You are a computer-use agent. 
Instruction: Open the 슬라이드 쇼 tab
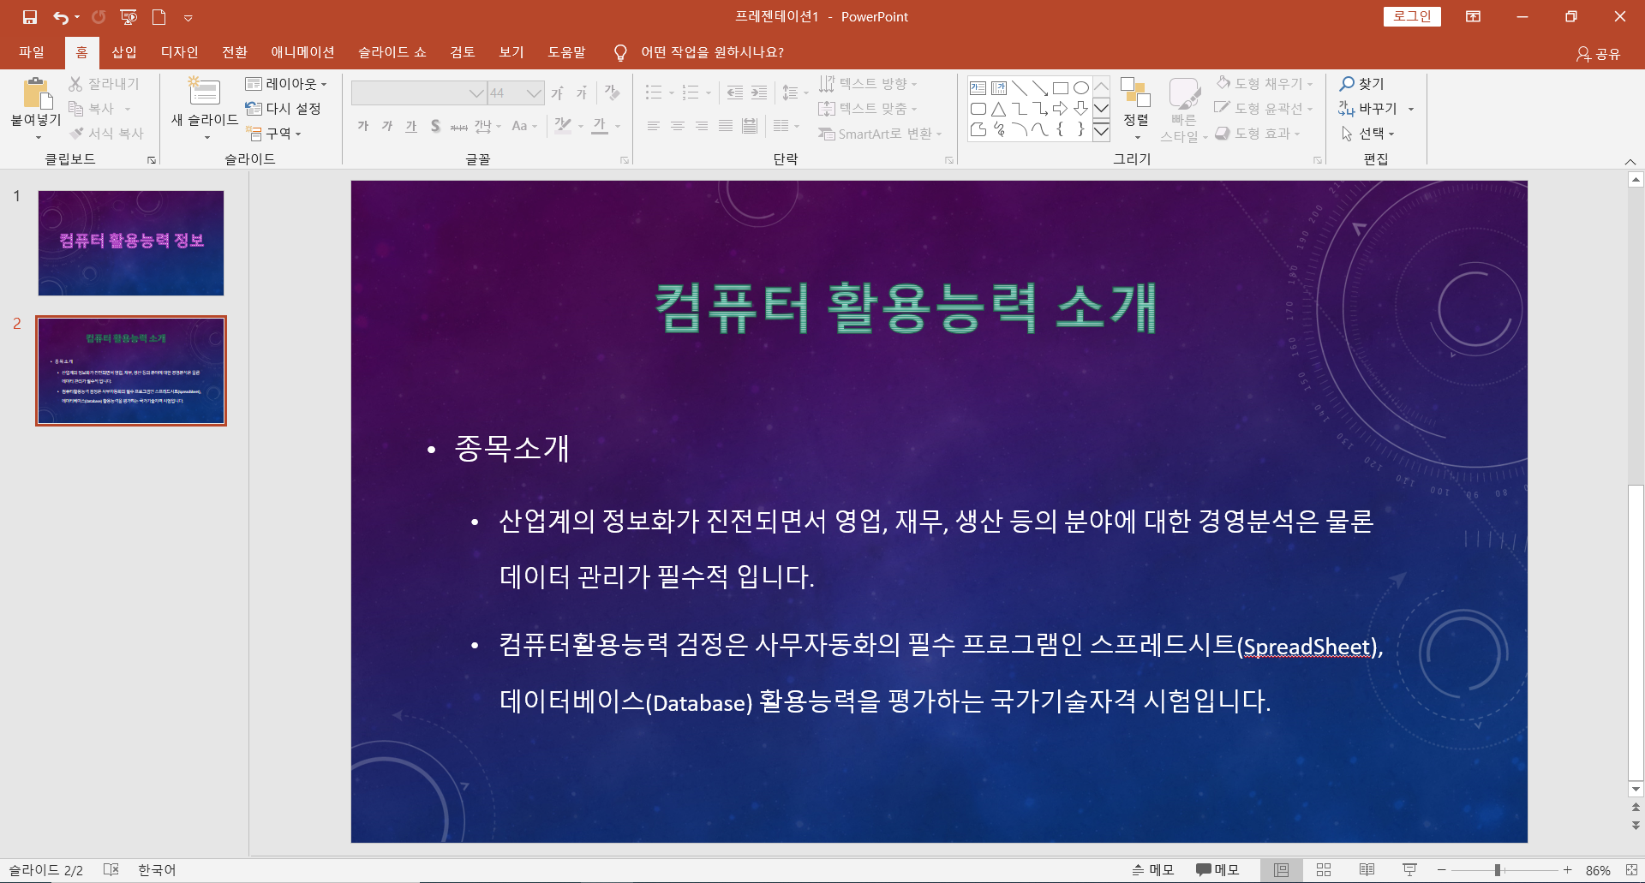tap(392, 52)
